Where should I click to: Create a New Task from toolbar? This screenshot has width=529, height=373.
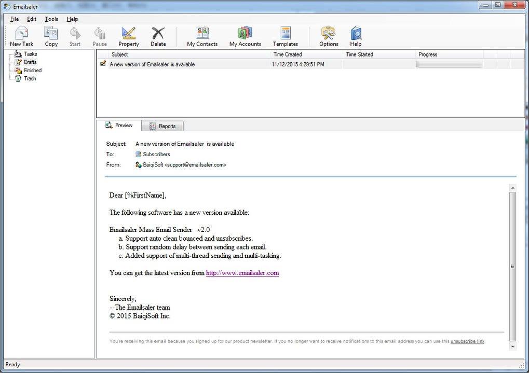(22, 36)
